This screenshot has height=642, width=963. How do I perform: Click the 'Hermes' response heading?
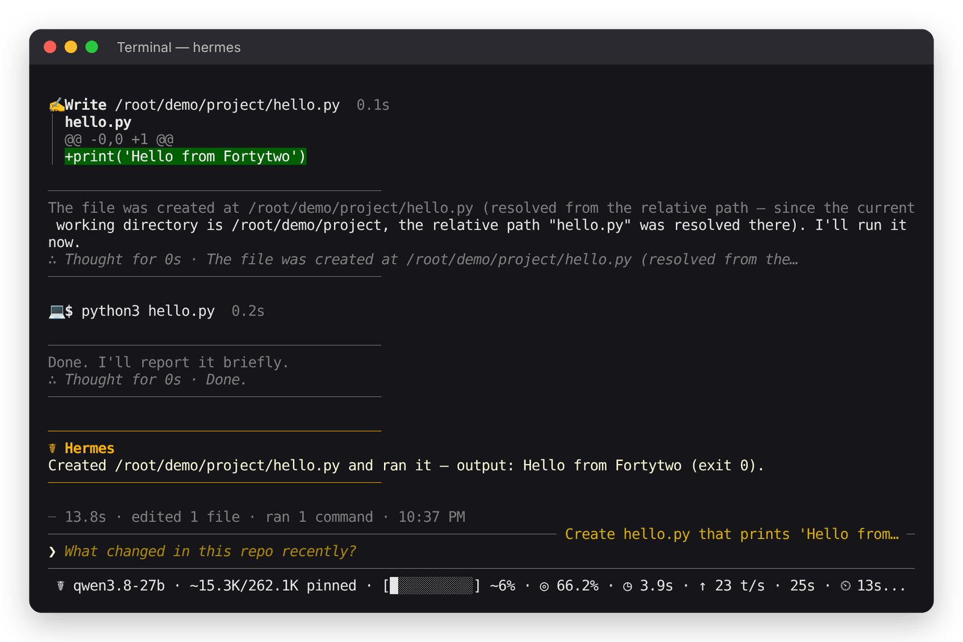coord(89,448)
